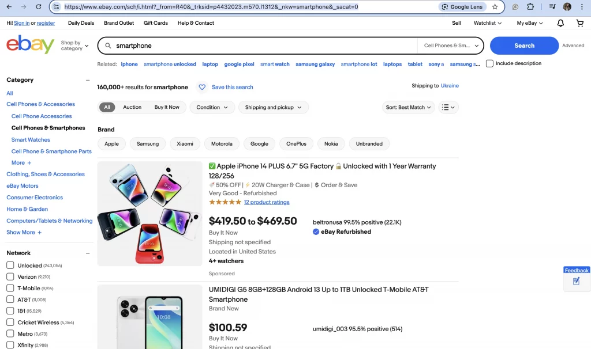Click the heart icon to save search
Image resolution: width=591 pixels, height=349 pixels.
(x=202, y=88)
